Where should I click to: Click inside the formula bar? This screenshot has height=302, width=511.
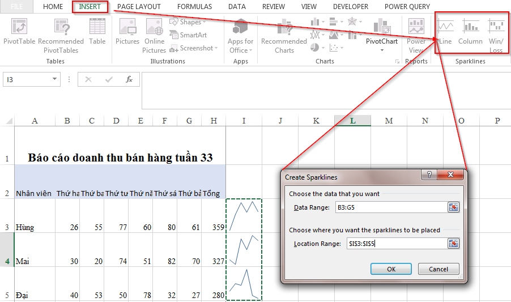point(326,91)
